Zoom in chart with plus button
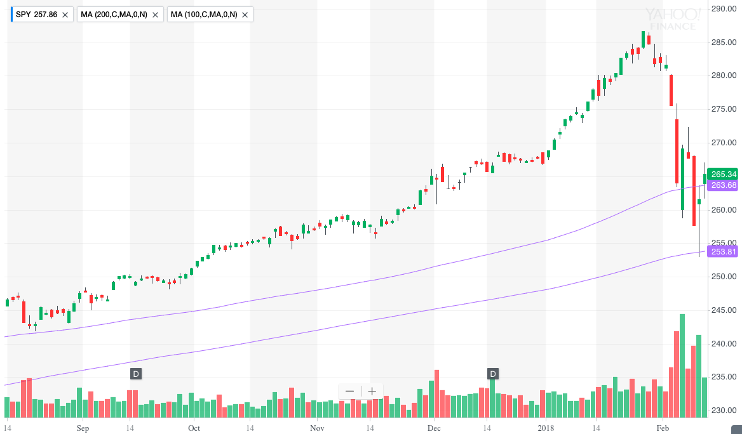 (372, 391)
